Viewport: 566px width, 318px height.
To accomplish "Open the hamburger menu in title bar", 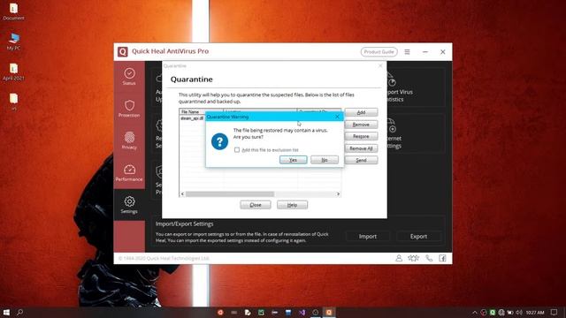I will (x=407, y=52).
